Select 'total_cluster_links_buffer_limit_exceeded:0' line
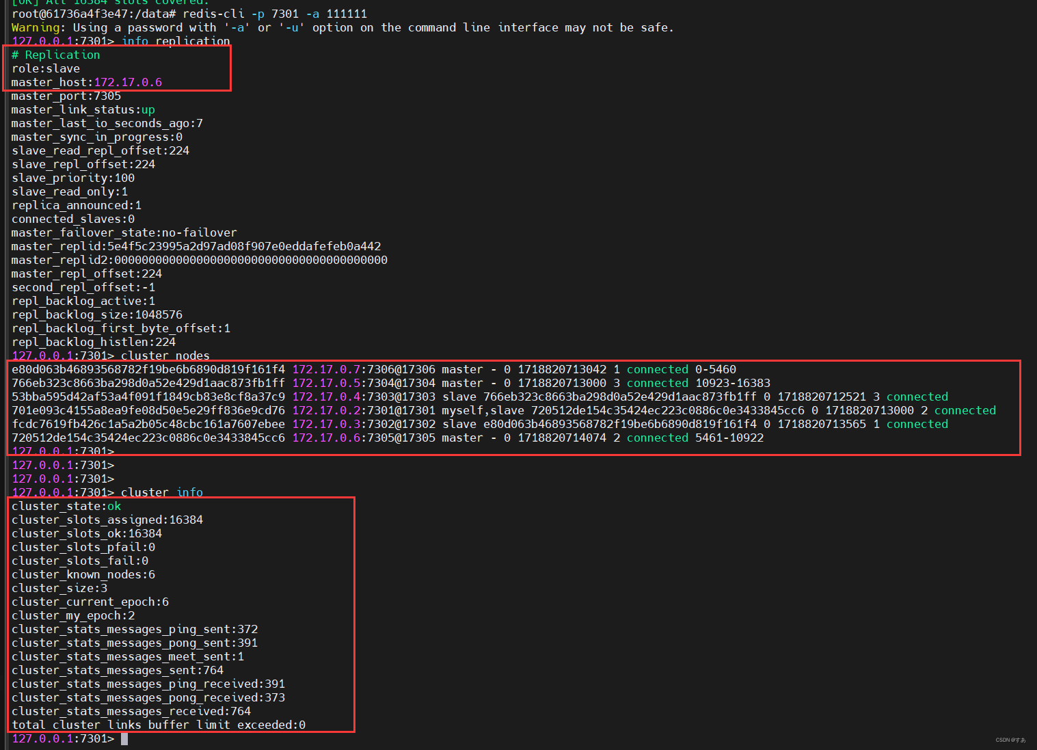The image size is (1037, 750). [159, 725]
